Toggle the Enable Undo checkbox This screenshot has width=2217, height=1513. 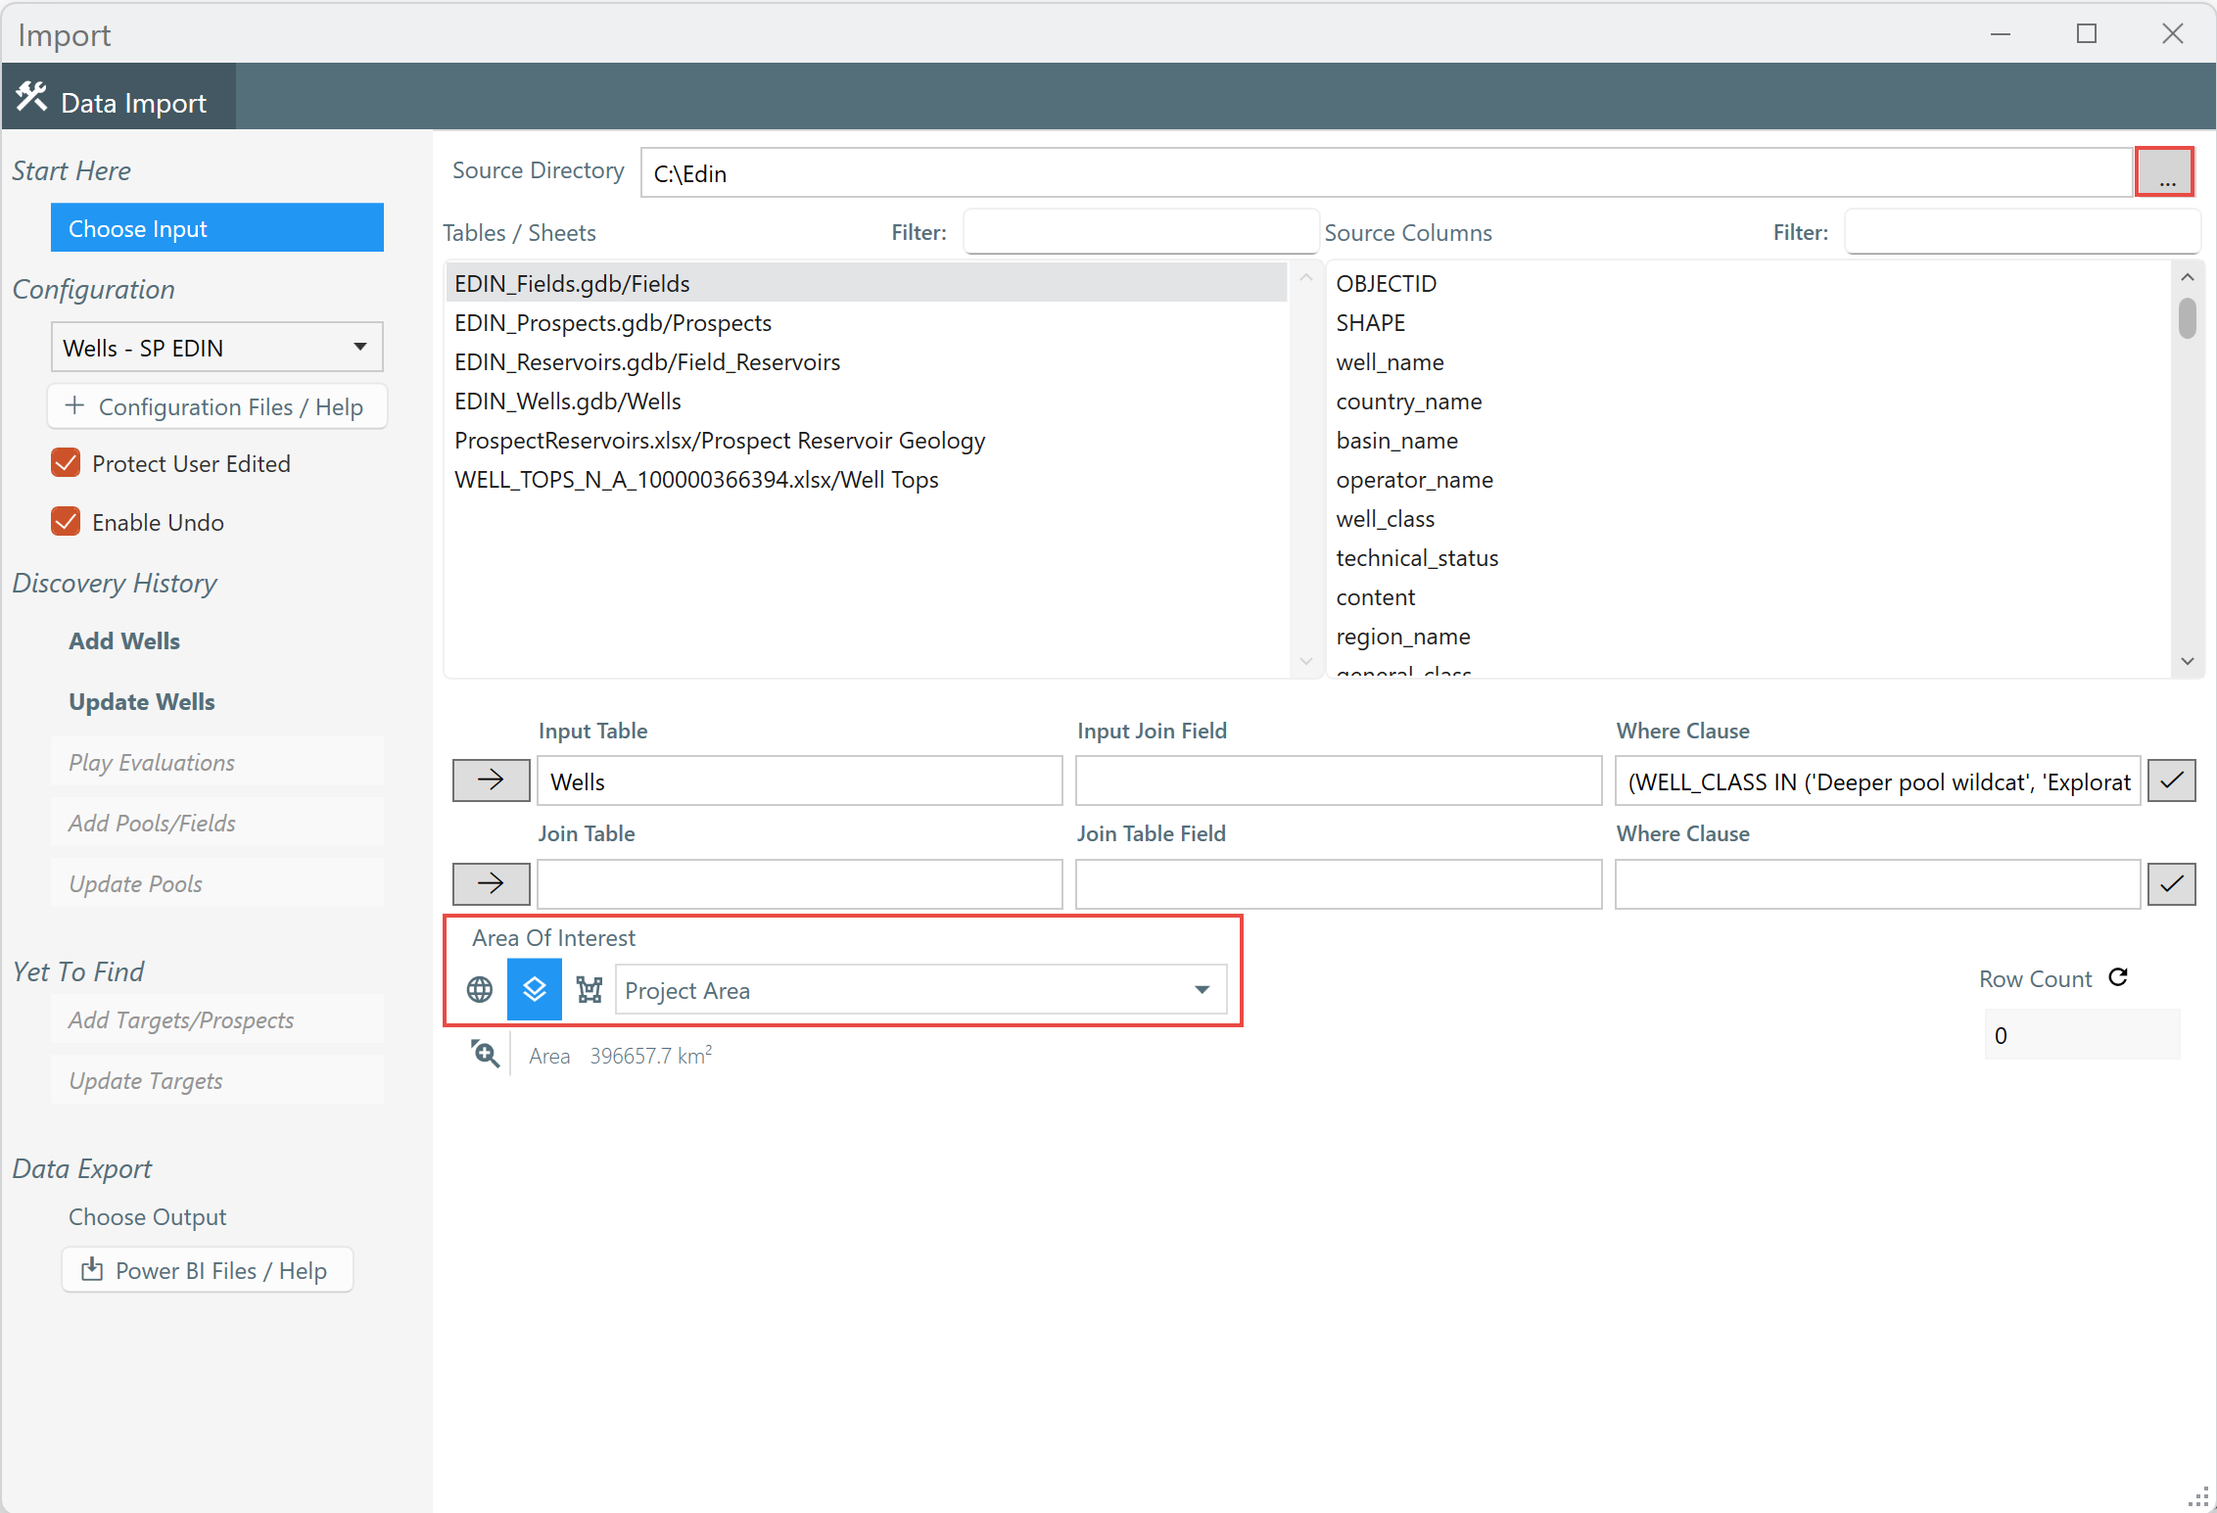(66, 522)
